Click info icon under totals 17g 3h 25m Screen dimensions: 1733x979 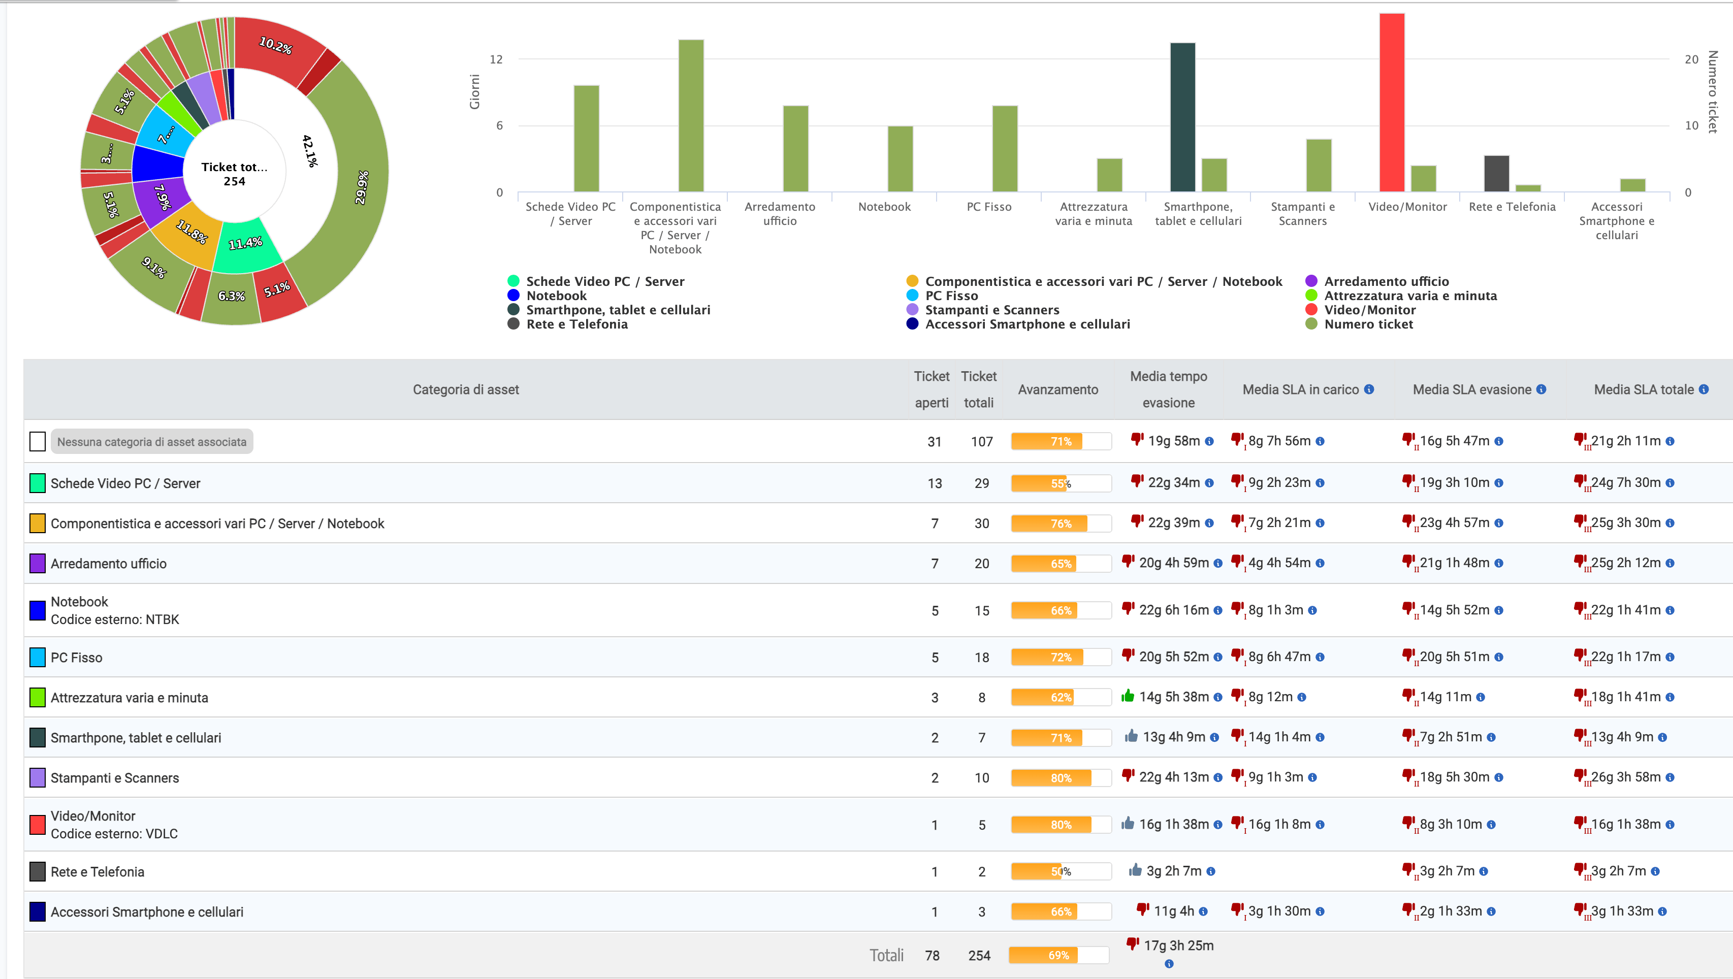tap(1169, 964)
